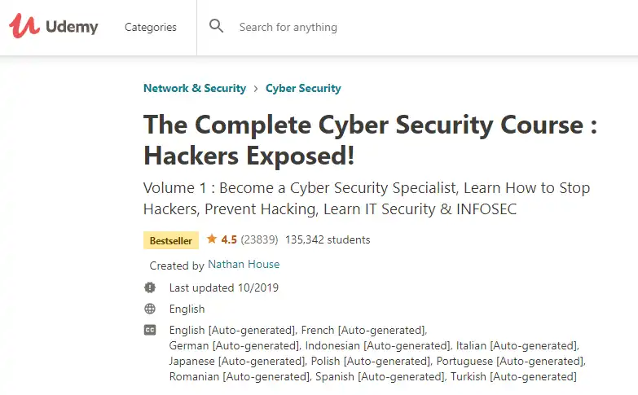Open the Cyber Security breadcrumb link

pos(303,88)
